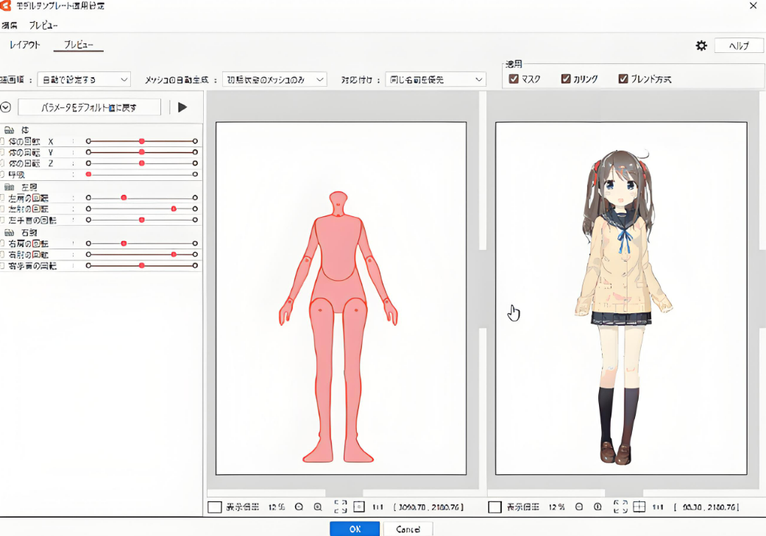Toggle the カリング checkbox

click(566, 79)
